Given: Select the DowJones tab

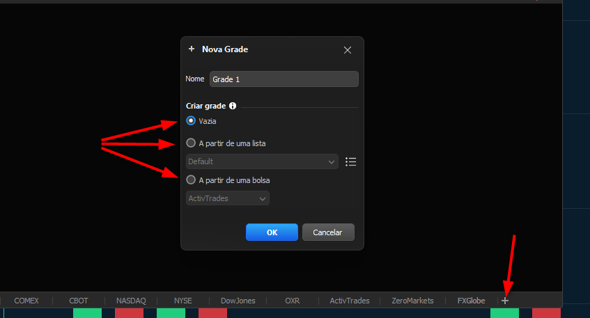Looking at the screenshot, I should (x=238, y=301).
